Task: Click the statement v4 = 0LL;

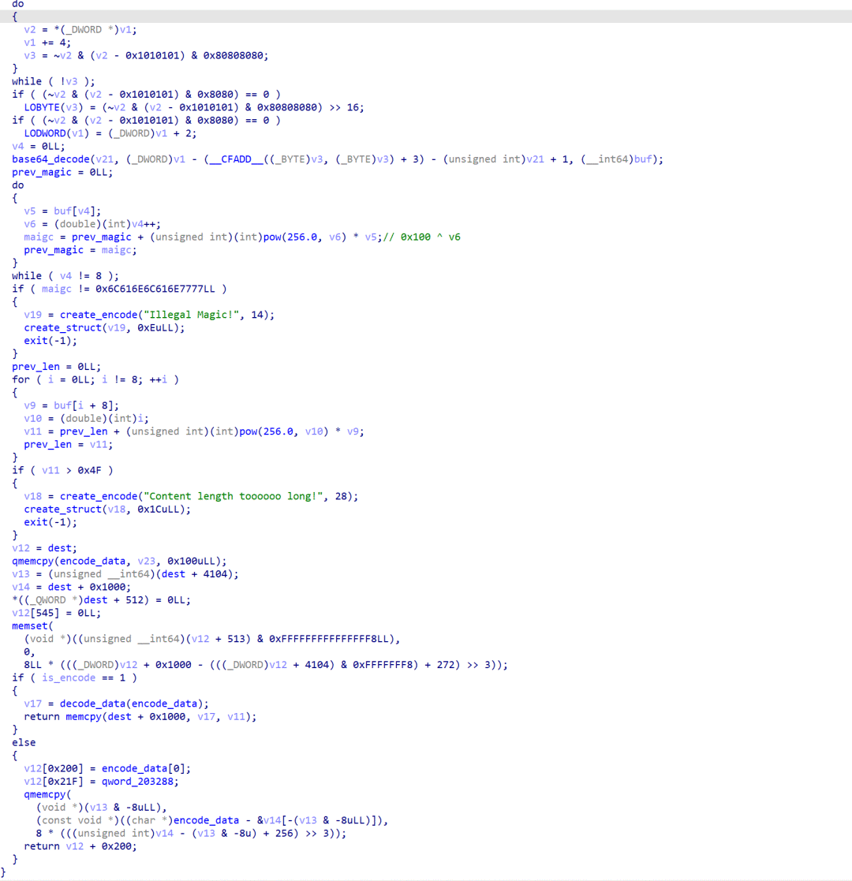Action: click(39, 146)
